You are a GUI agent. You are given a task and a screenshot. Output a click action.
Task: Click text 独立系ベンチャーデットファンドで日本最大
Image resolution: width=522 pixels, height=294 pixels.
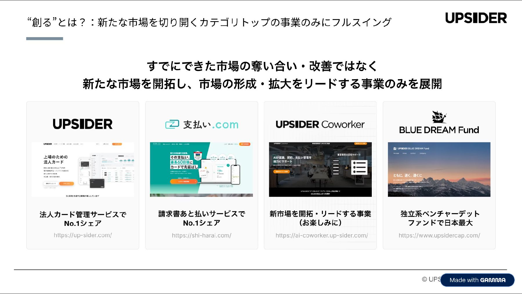tap(440, 218)
